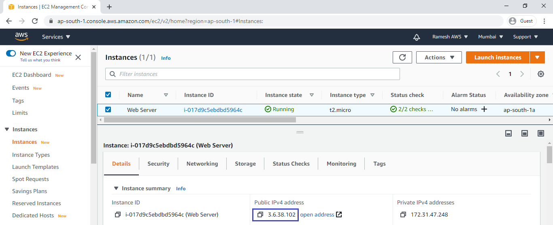Sort by the Instance type column arrow
The width and height of the screenshot is (553, 225).
372,95
